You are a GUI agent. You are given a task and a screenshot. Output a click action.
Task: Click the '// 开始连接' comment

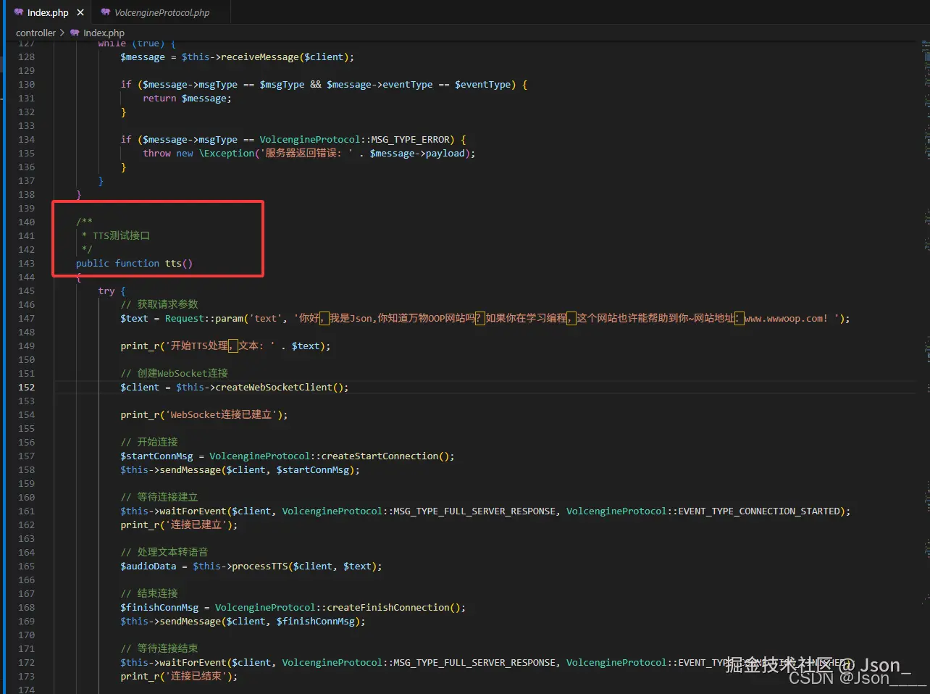point(148,442)
